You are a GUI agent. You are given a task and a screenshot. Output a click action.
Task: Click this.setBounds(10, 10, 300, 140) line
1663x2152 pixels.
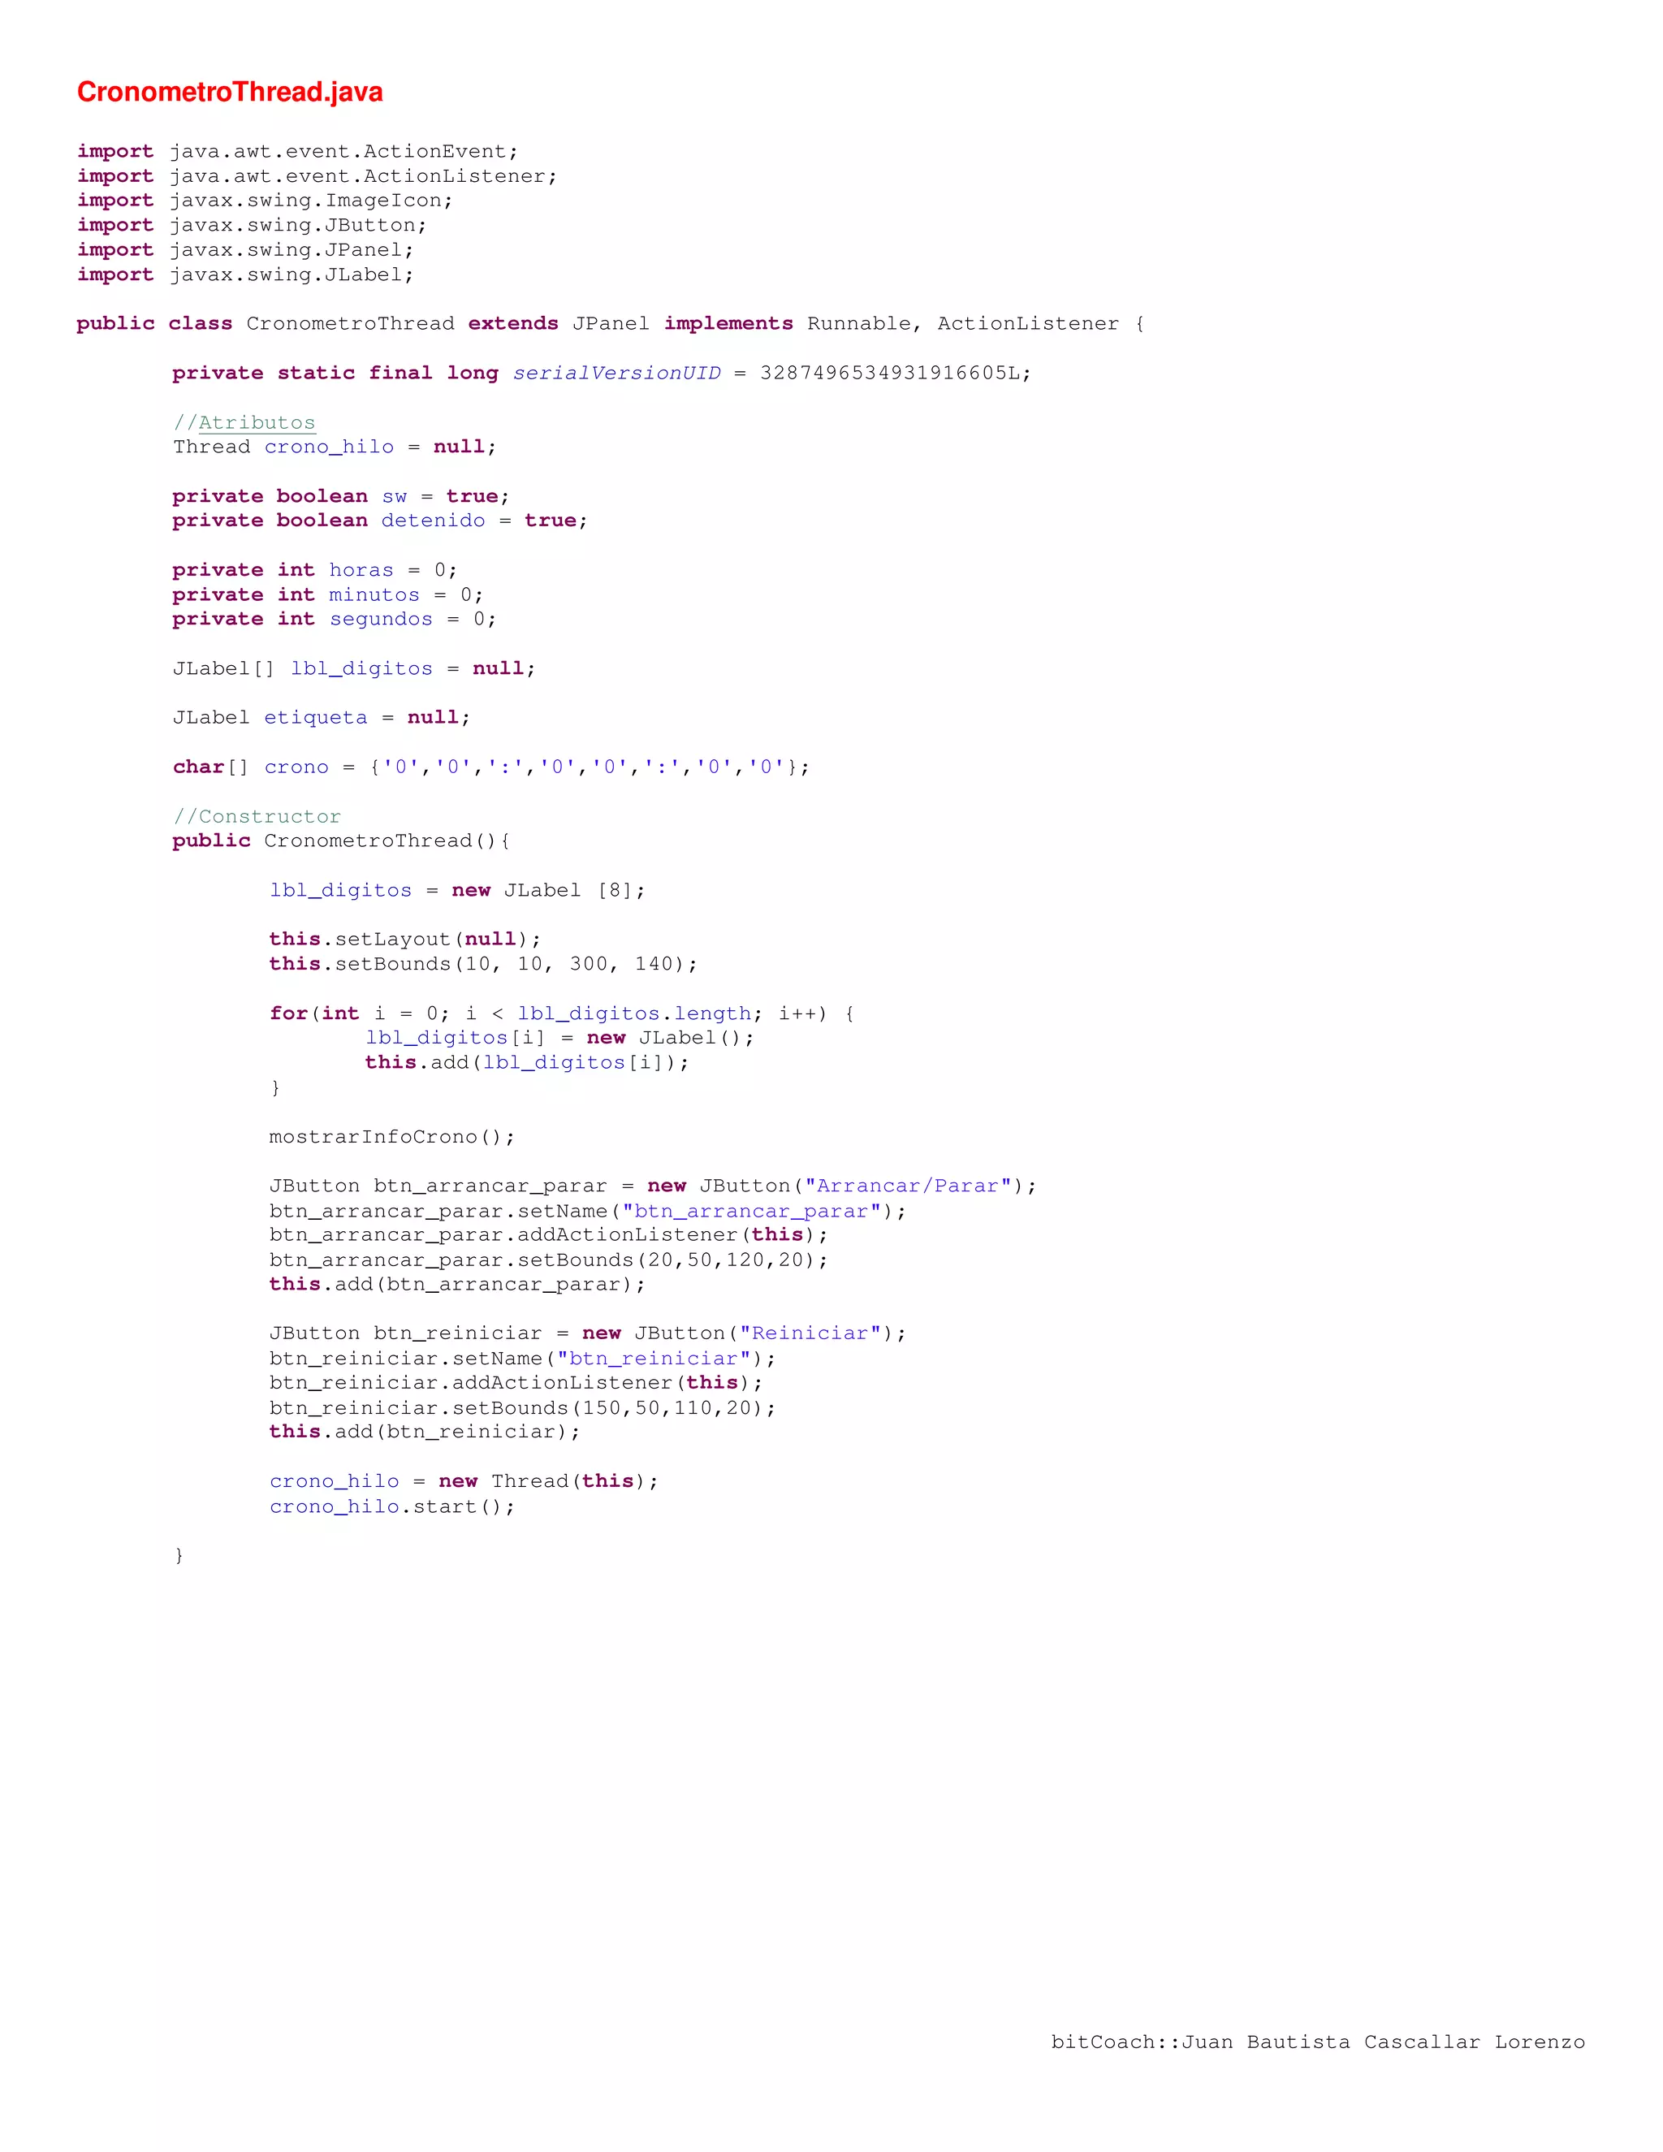(483, 965)
